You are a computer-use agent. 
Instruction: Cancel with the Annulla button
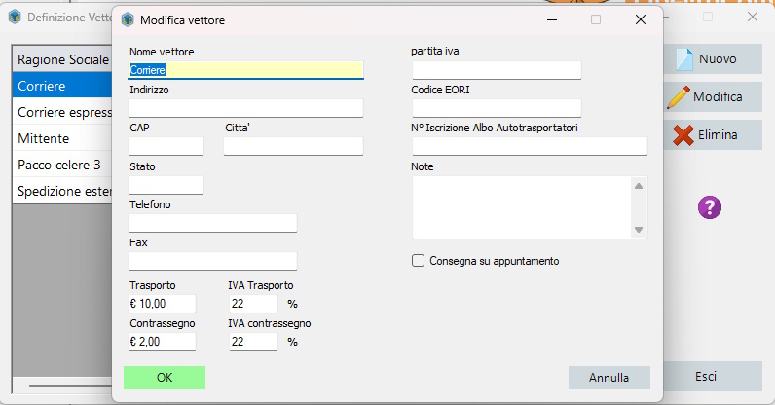pyautogui.click(x=609, y=378)
